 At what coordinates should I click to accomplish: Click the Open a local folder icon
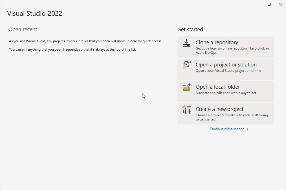[187, 87]
